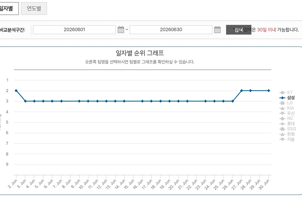This screenshot has width=302, height=209.
Task: Toggle NC series in legend
Action: coord(286,119)
